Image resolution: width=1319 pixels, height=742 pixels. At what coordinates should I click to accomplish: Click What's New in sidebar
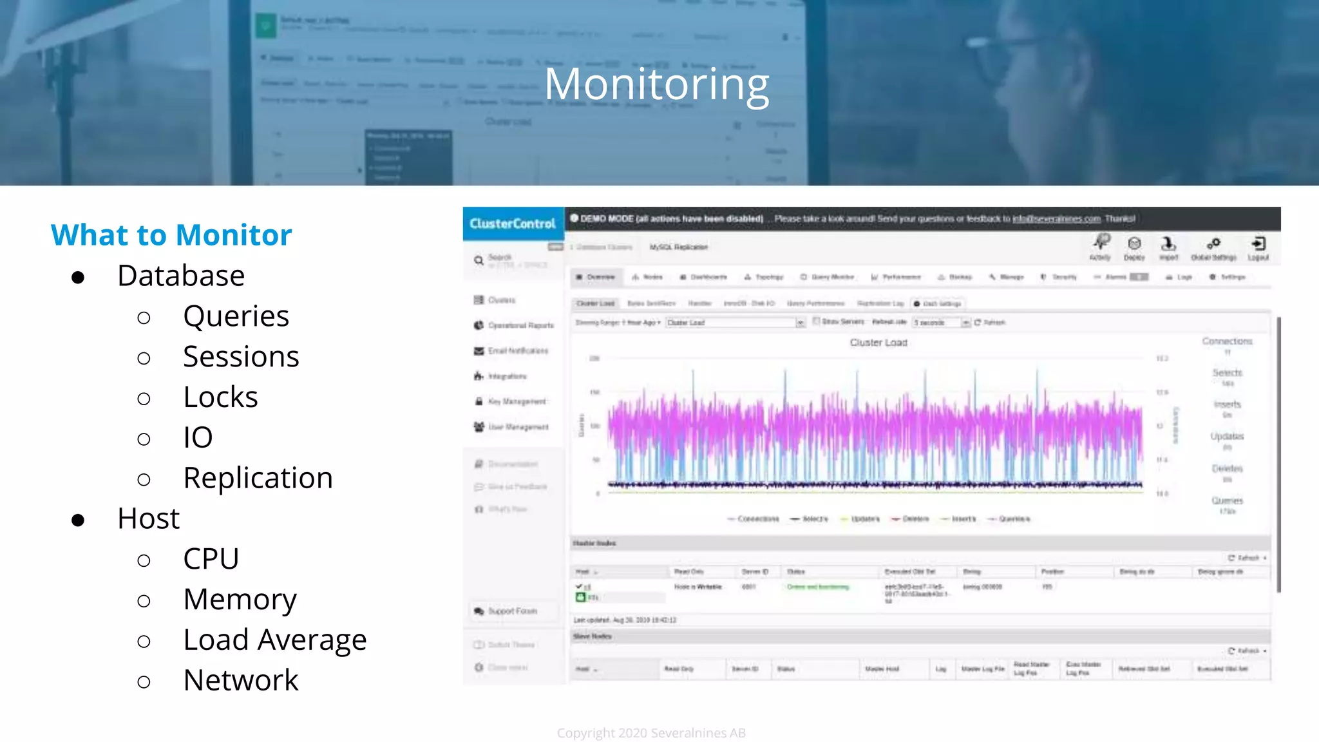point(501,509)
